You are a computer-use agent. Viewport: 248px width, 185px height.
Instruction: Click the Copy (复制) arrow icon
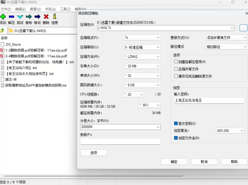tap(29, 16)
